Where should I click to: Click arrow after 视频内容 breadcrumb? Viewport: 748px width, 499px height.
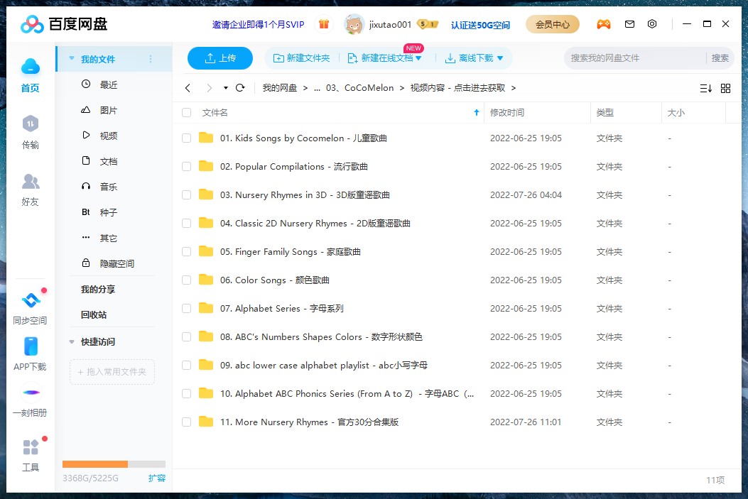click(x=514, y=88)
